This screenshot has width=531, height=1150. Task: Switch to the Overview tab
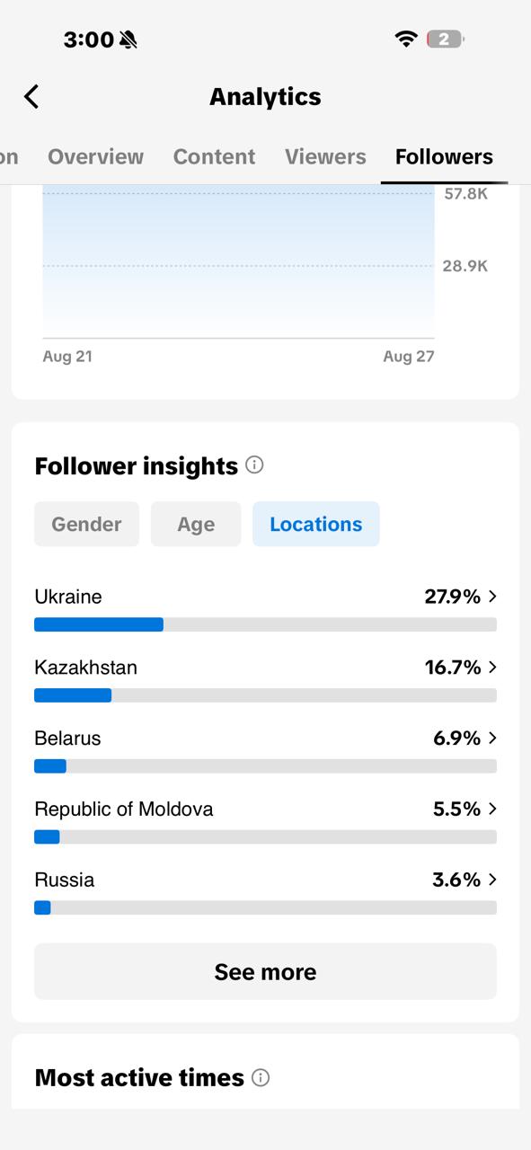point(95,156)
